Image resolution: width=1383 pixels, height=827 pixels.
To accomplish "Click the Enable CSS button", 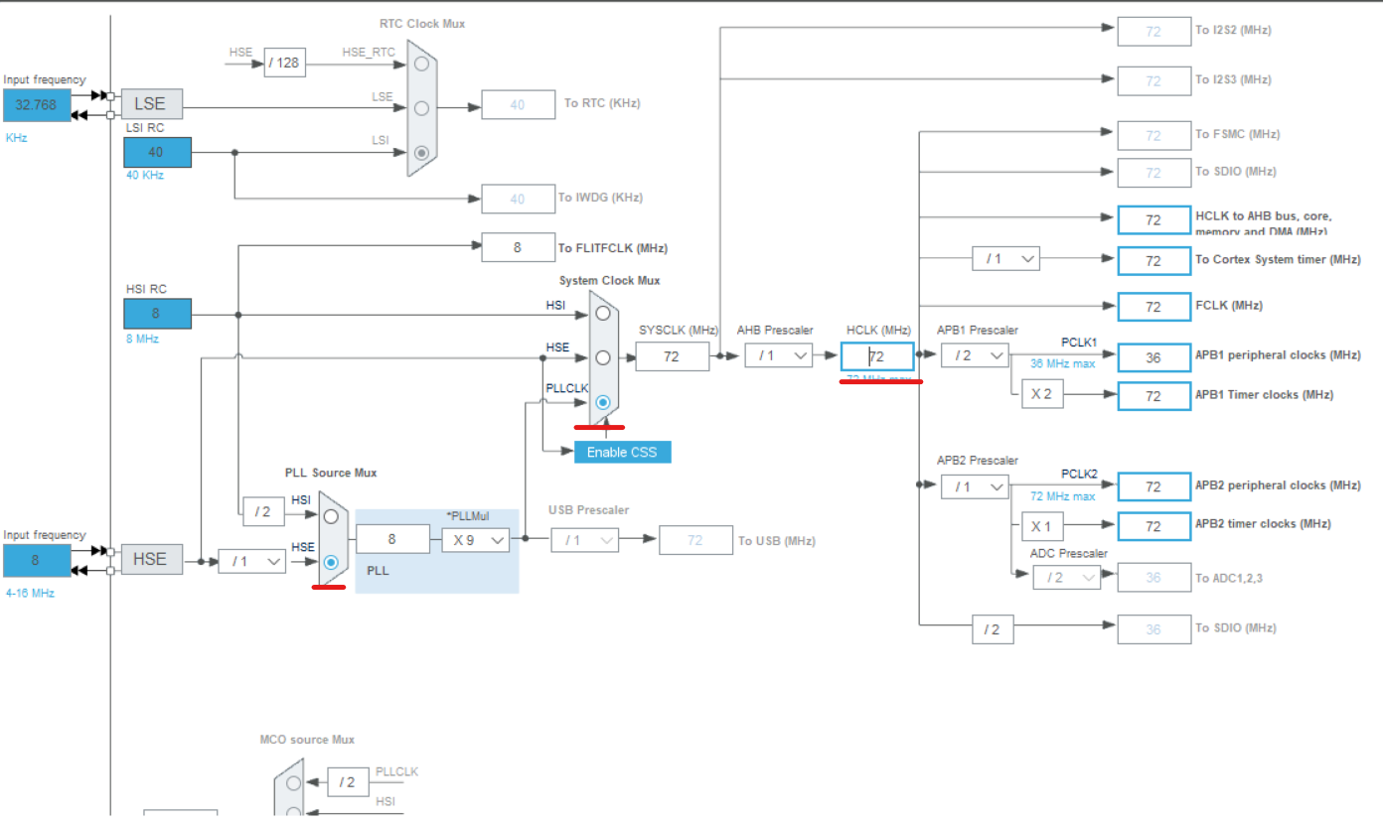I will (x=622, y=452).
